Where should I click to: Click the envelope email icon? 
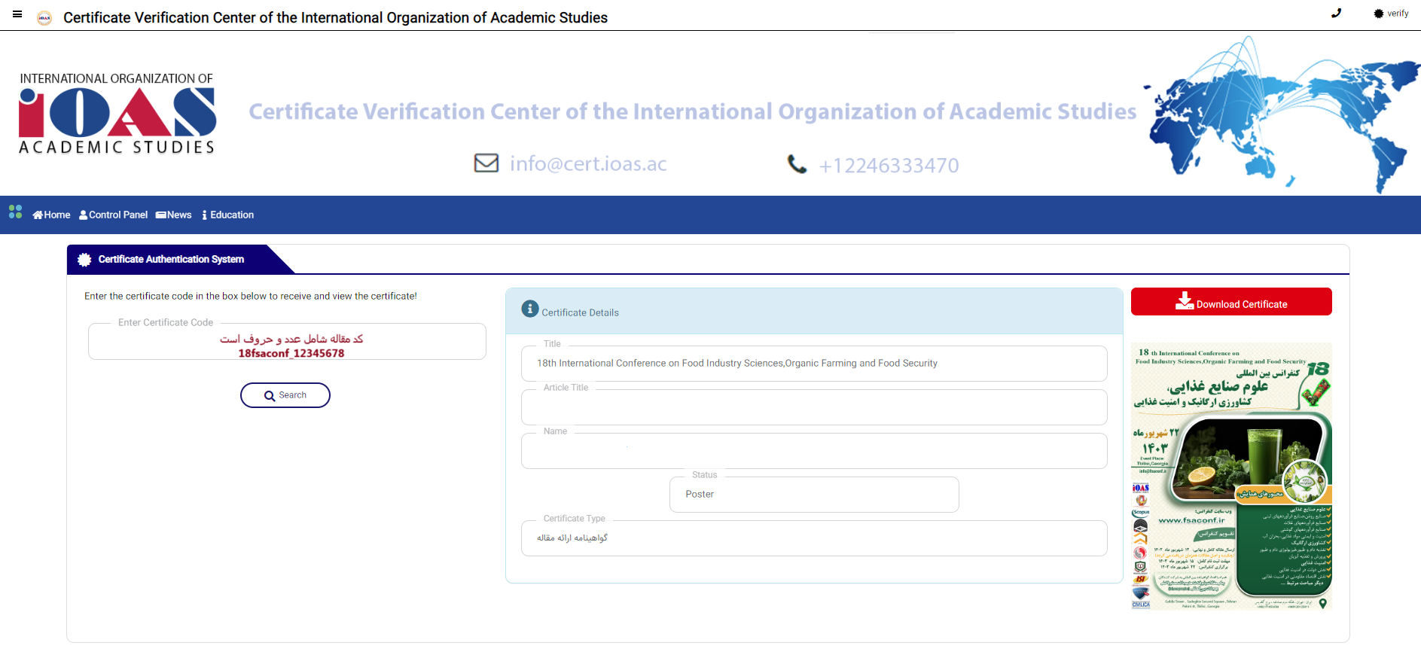click(486, 163)
